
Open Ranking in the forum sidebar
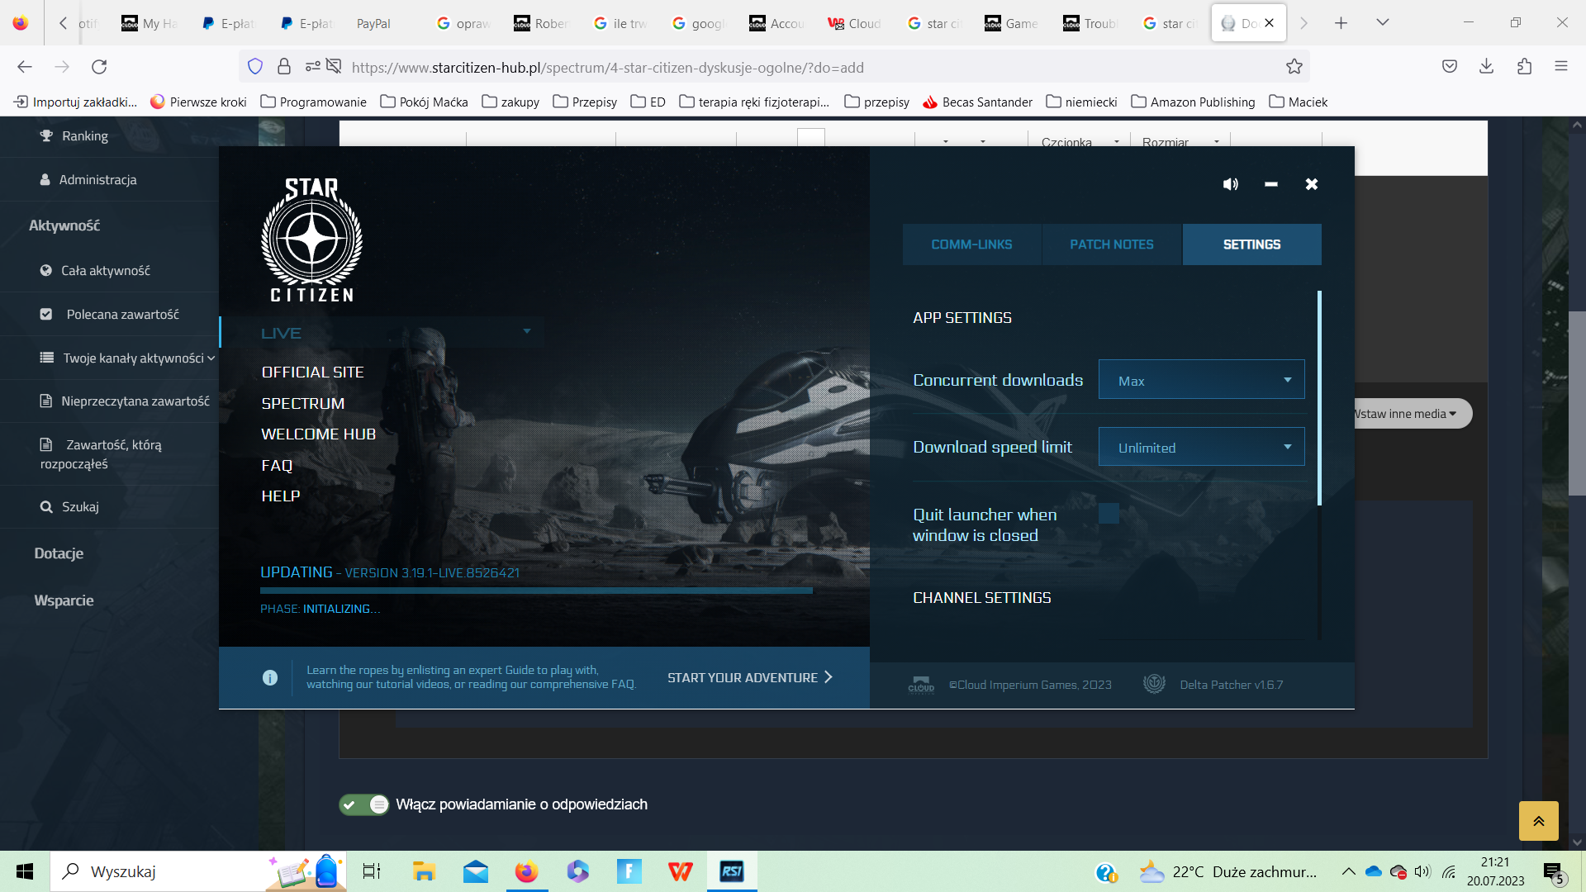pos(84,136)
